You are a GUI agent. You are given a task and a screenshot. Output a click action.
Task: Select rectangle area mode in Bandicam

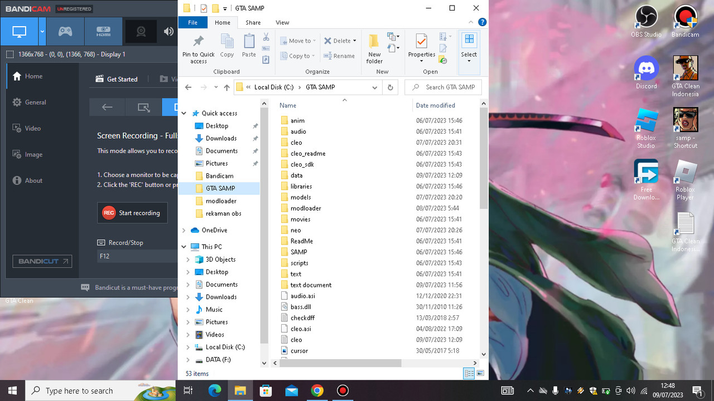pyautogui.click(x=143, y=107)
